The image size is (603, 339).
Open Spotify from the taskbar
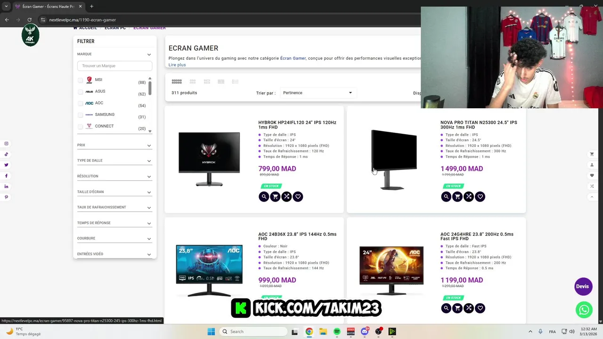point(337,331)
